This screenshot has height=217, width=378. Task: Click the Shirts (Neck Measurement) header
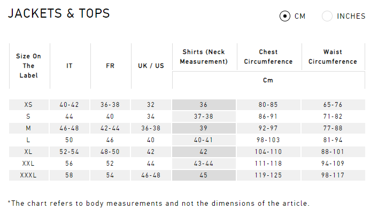(204, 57)
